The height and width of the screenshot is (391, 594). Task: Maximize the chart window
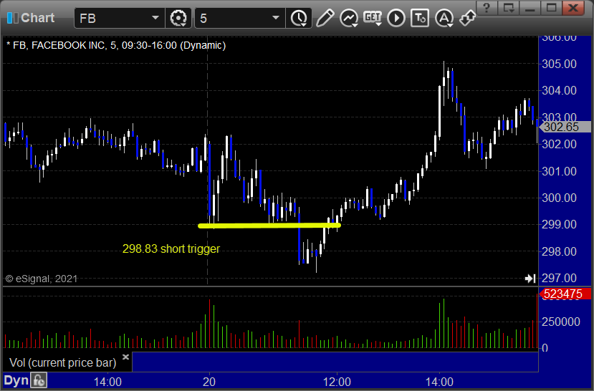pos(551,8)
